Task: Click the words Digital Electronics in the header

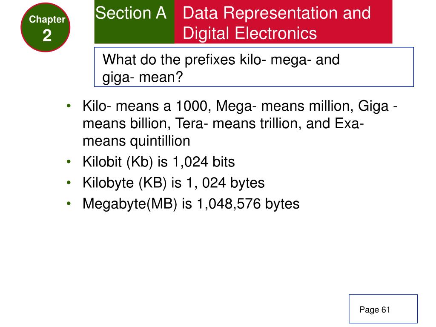Action: point(250,33)
